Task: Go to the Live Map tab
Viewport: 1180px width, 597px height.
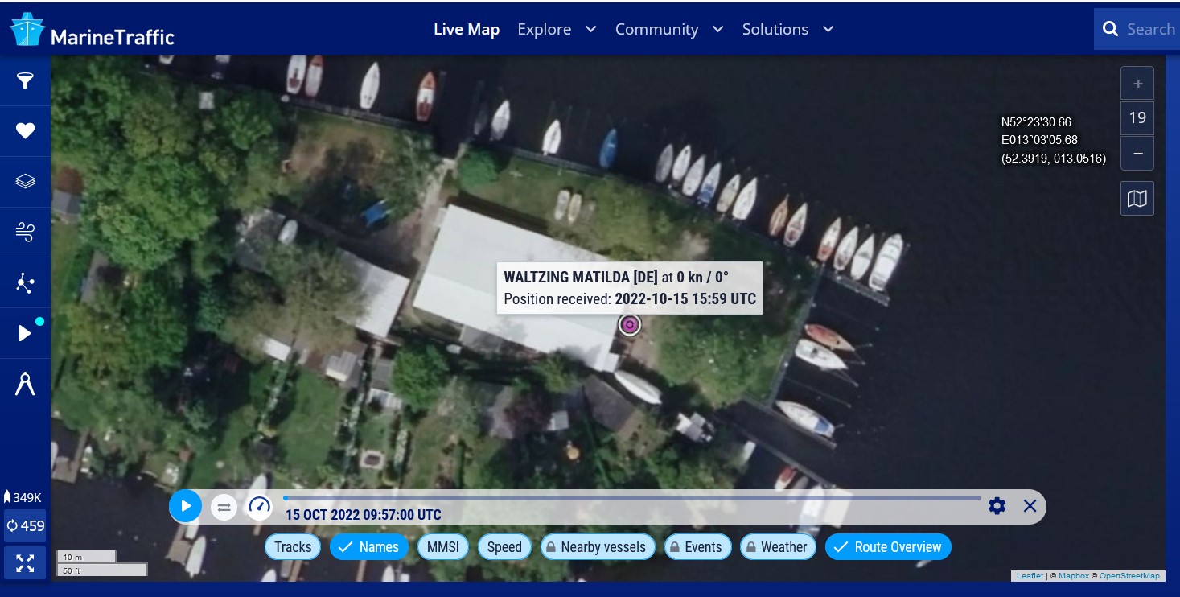Action: pyautogui.click(x=467, y=29)
